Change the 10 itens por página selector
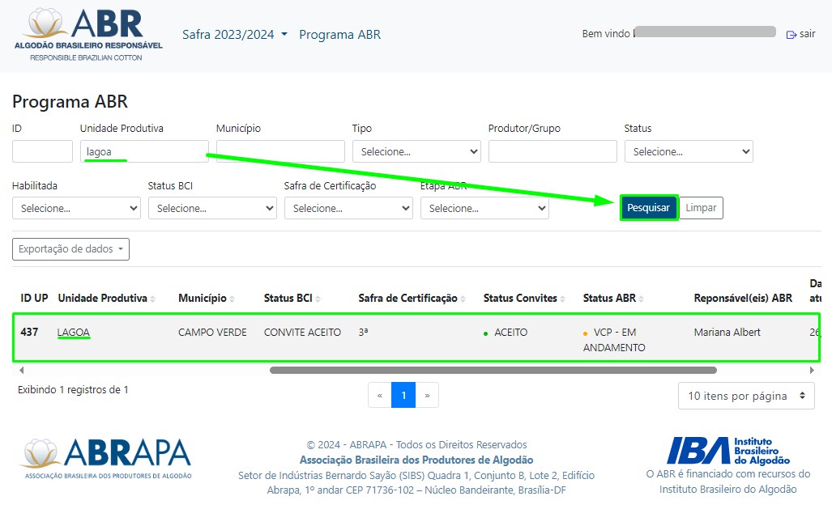Screen dimensions: 832x509 click(746, 396)
